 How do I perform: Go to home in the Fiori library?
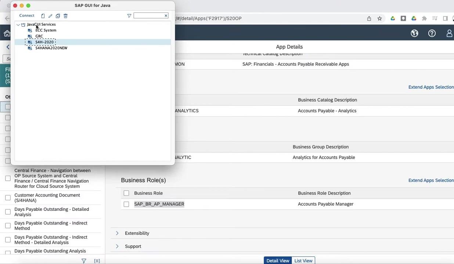7,34
